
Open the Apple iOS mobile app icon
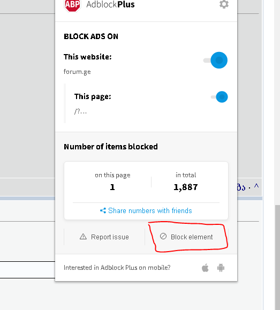click(205, 268)
